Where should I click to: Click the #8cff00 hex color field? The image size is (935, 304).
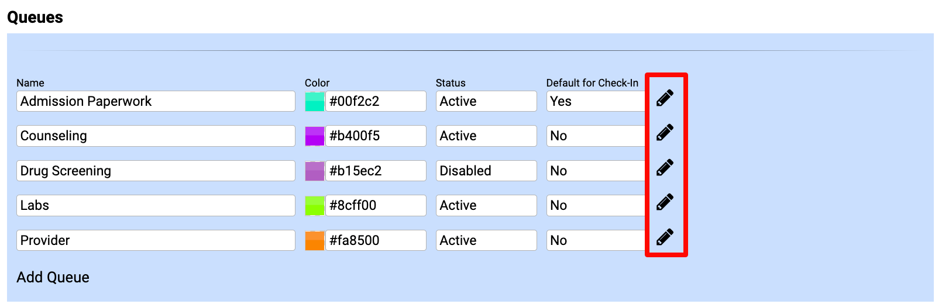click(x=376, y=205)
